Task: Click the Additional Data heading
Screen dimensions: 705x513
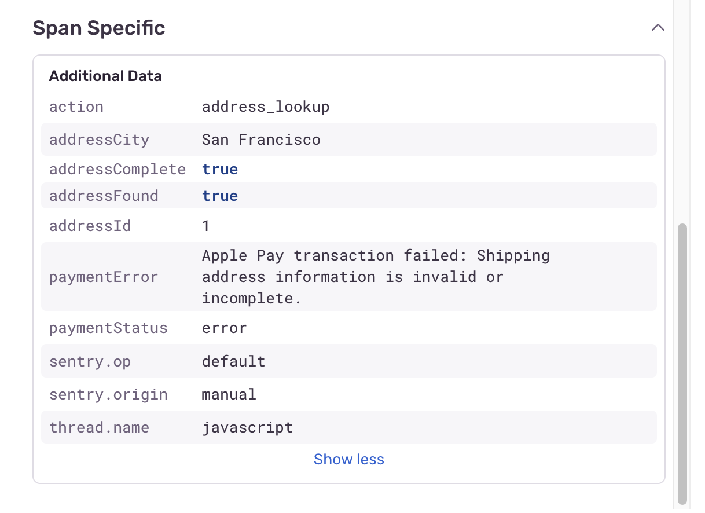Action: tap(105, 76)
